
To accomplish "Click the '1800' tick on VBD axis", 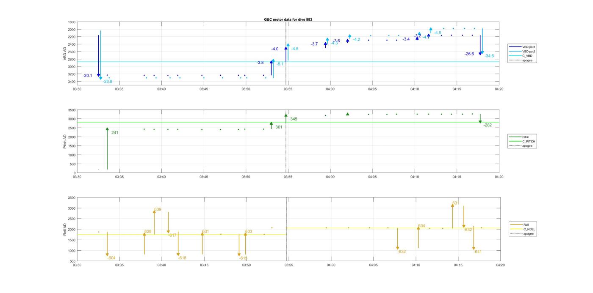I will click(x=72, y=22).
